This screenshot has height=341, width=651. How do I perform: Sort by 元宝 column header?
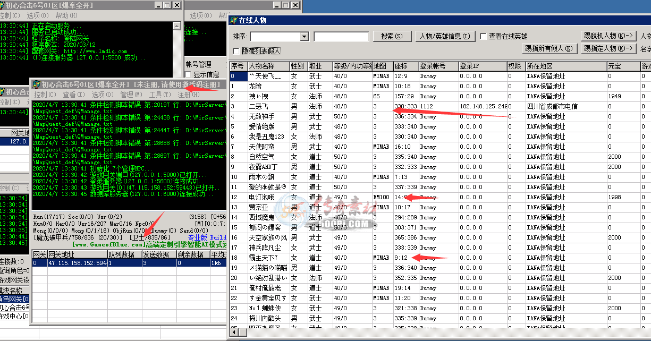[624, 66]
